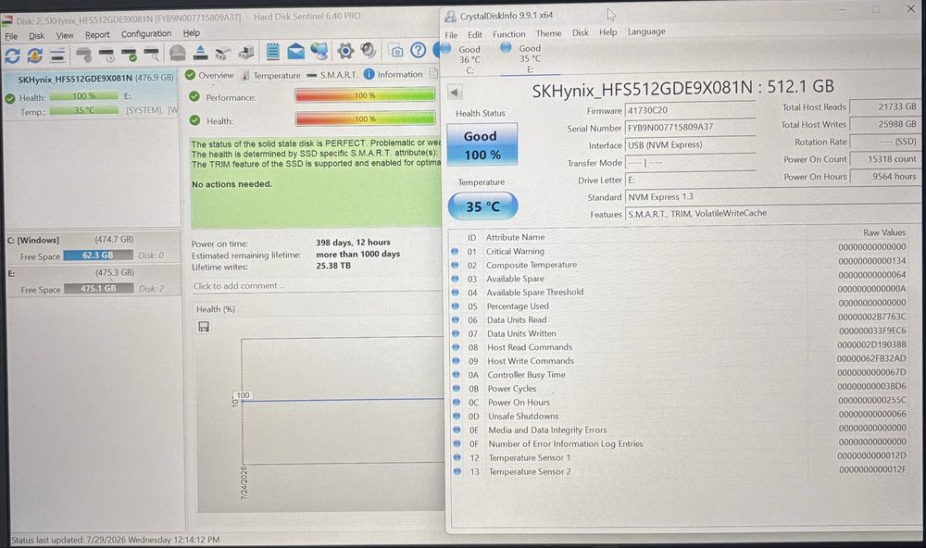
Task: Click the blue status dot beside Unsafe Shutdowns
Action: [457, 416]
